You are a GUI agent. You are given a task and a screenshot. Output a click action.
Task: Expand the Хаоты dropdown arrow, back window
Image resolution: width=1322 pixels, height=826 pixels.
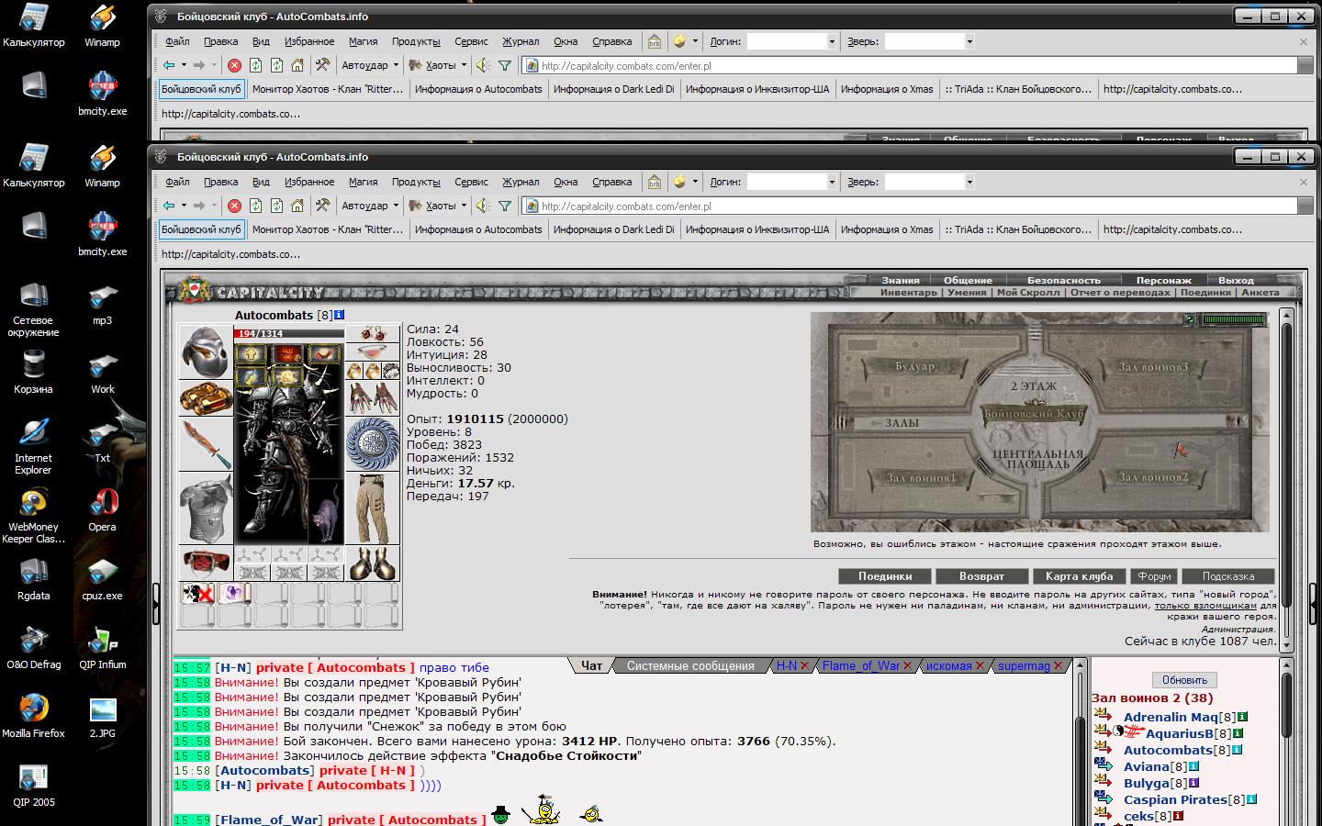464,65
